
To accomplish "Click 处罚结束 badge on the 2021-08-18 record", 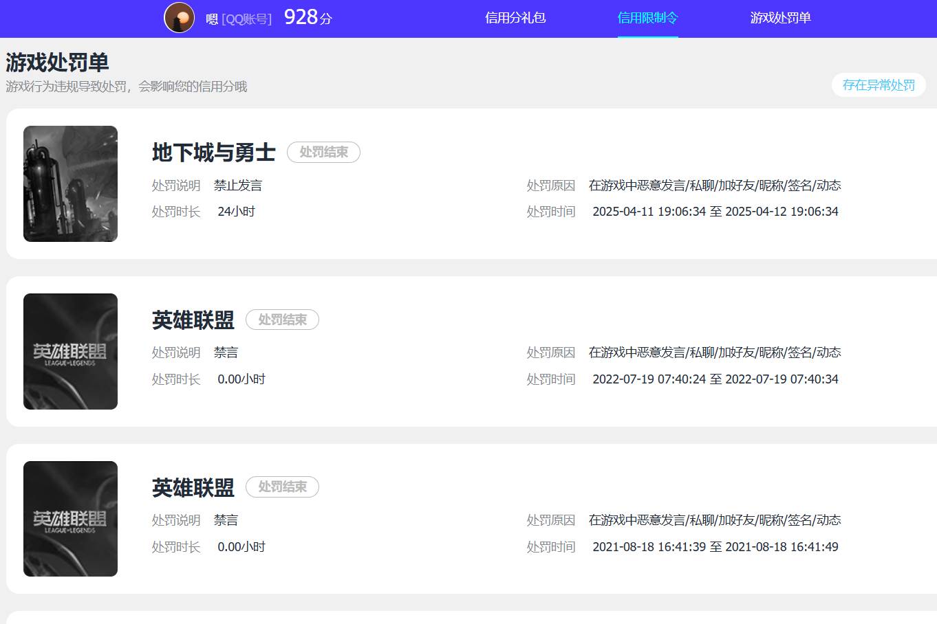I will click(282, 487).
